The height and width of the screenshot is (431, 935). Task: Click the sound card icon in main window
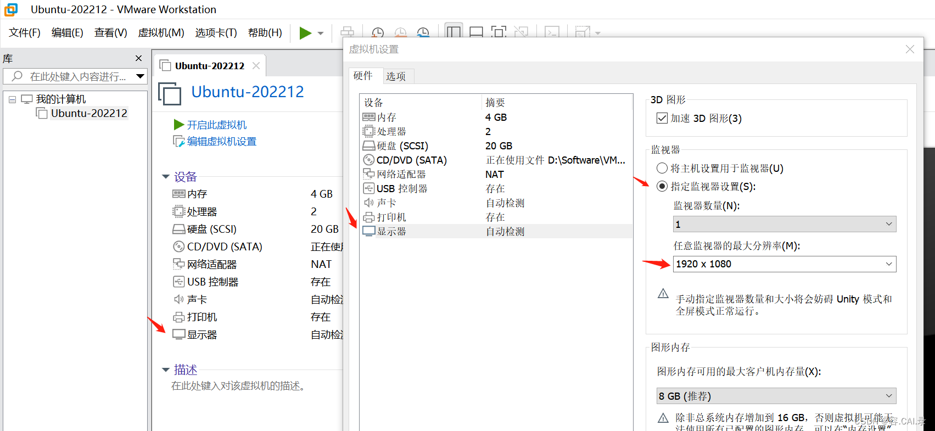(x=179, y=299)
